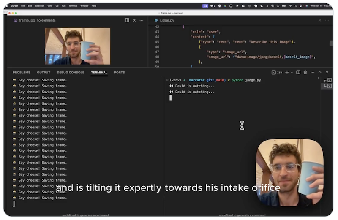
Task: Open the Help menu
Action: (x=94, y=6)
